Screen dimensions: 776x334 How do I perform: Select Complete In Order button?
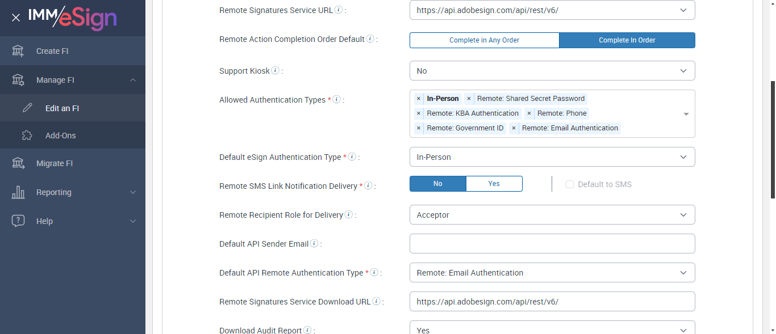coord(627,40)
